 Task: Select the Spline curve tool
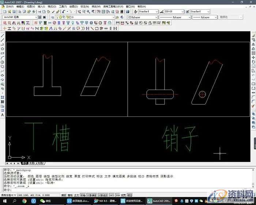[x=3, y=71]
